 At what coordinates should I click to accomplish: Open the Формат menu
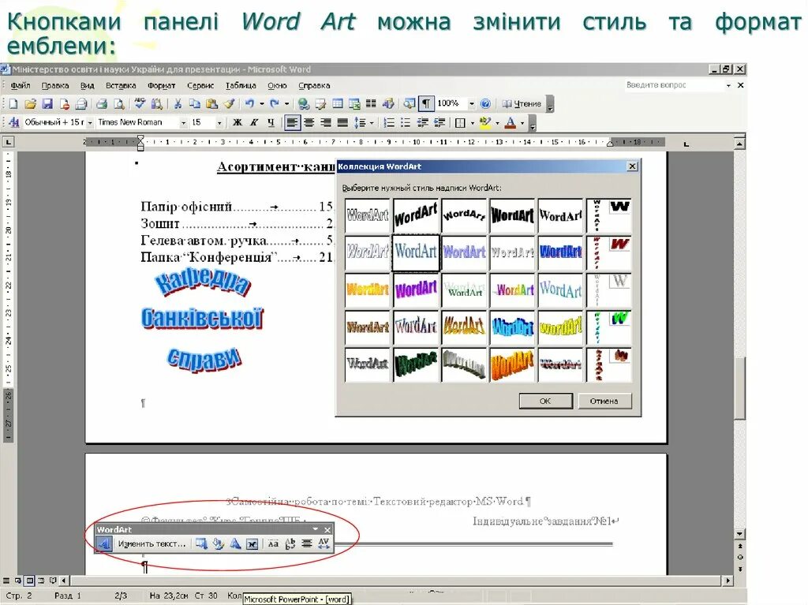click(161, 85)
